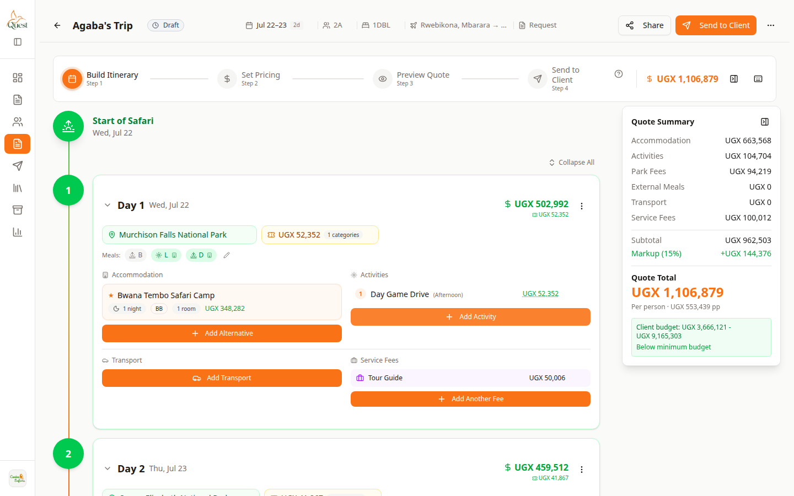794x496 pixels.
Task: Toggle the dinner D meal chip
Action: coord(201,255)
